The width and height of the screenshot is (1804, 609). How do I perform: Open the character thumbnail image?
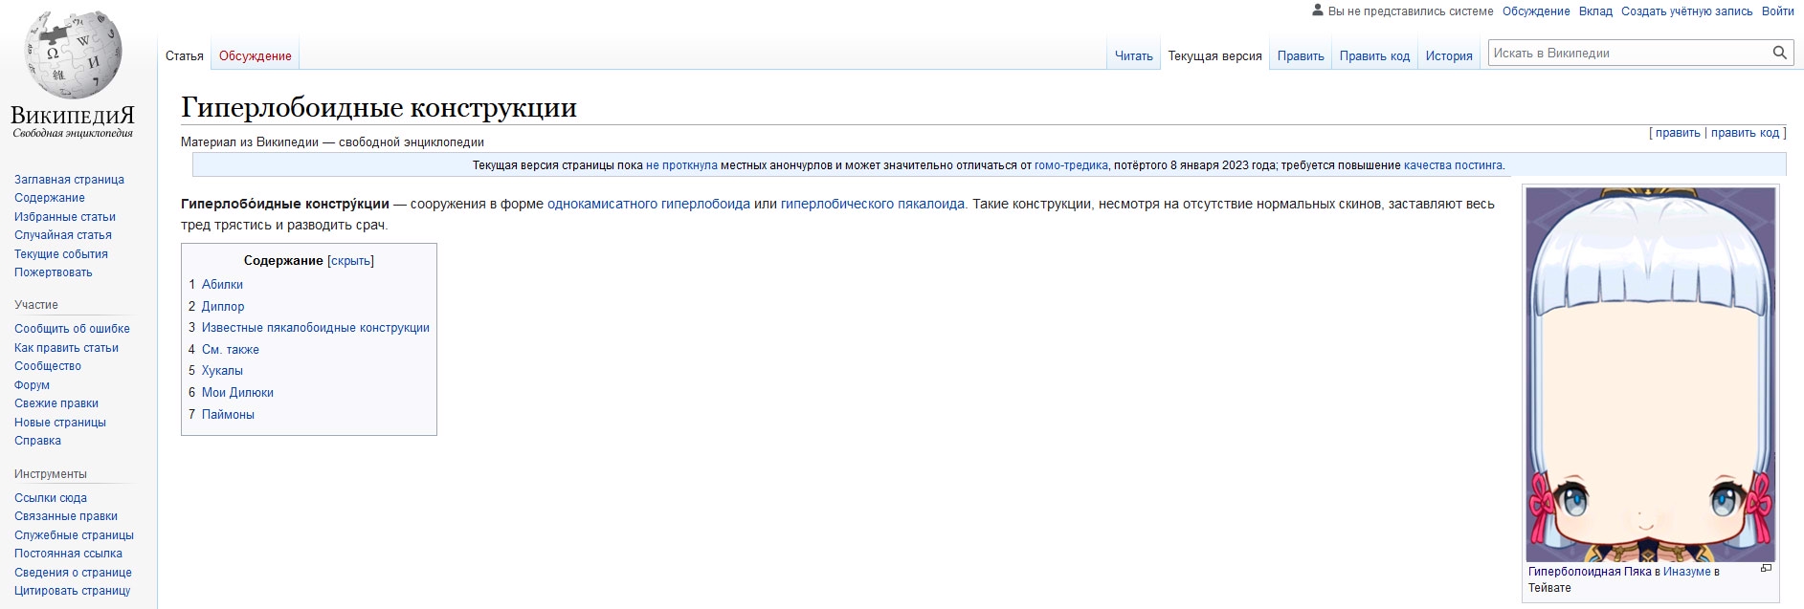1650,374
